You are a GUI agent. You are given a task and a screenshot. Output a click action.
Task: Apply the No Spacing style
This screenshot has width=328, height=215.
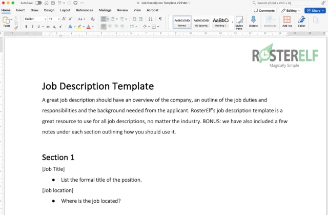click(x=201, y=22)
